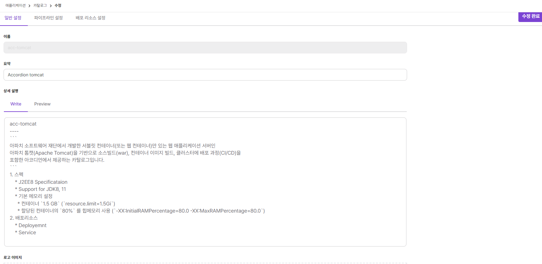Click the 요약 field label
The width and height of the screenshot is (542, 264).
7,64
